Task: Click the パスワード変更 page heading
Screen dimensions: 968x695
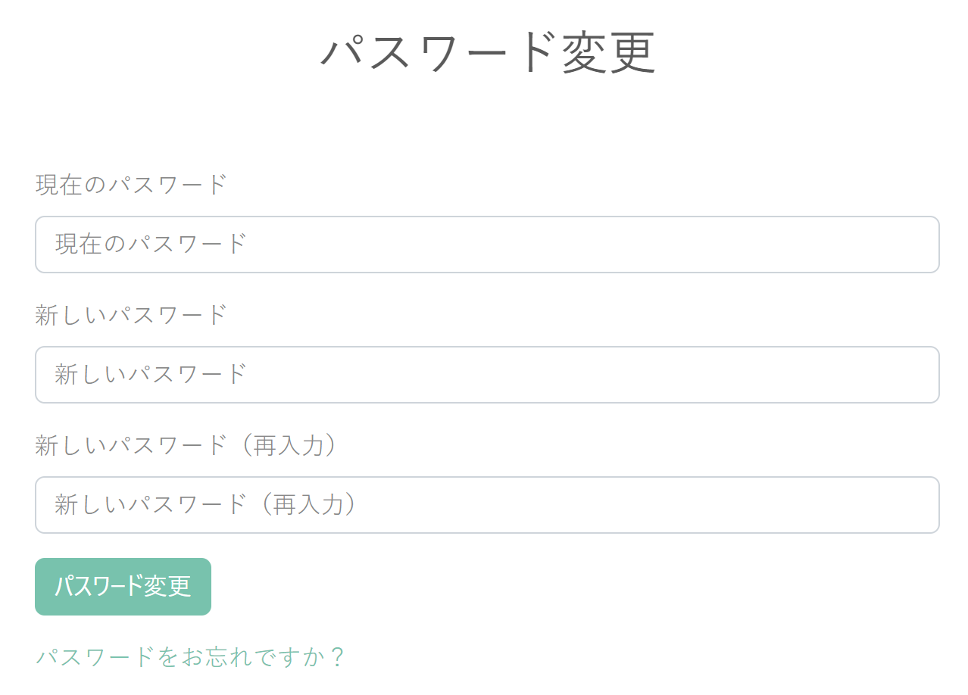Action: pos(488,53)
